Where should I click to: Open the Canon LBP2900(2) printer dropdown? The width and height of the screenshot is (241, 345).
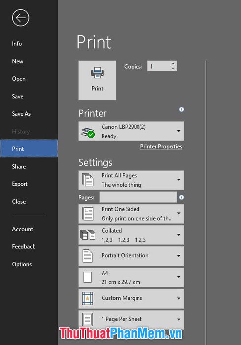point(131,131)
